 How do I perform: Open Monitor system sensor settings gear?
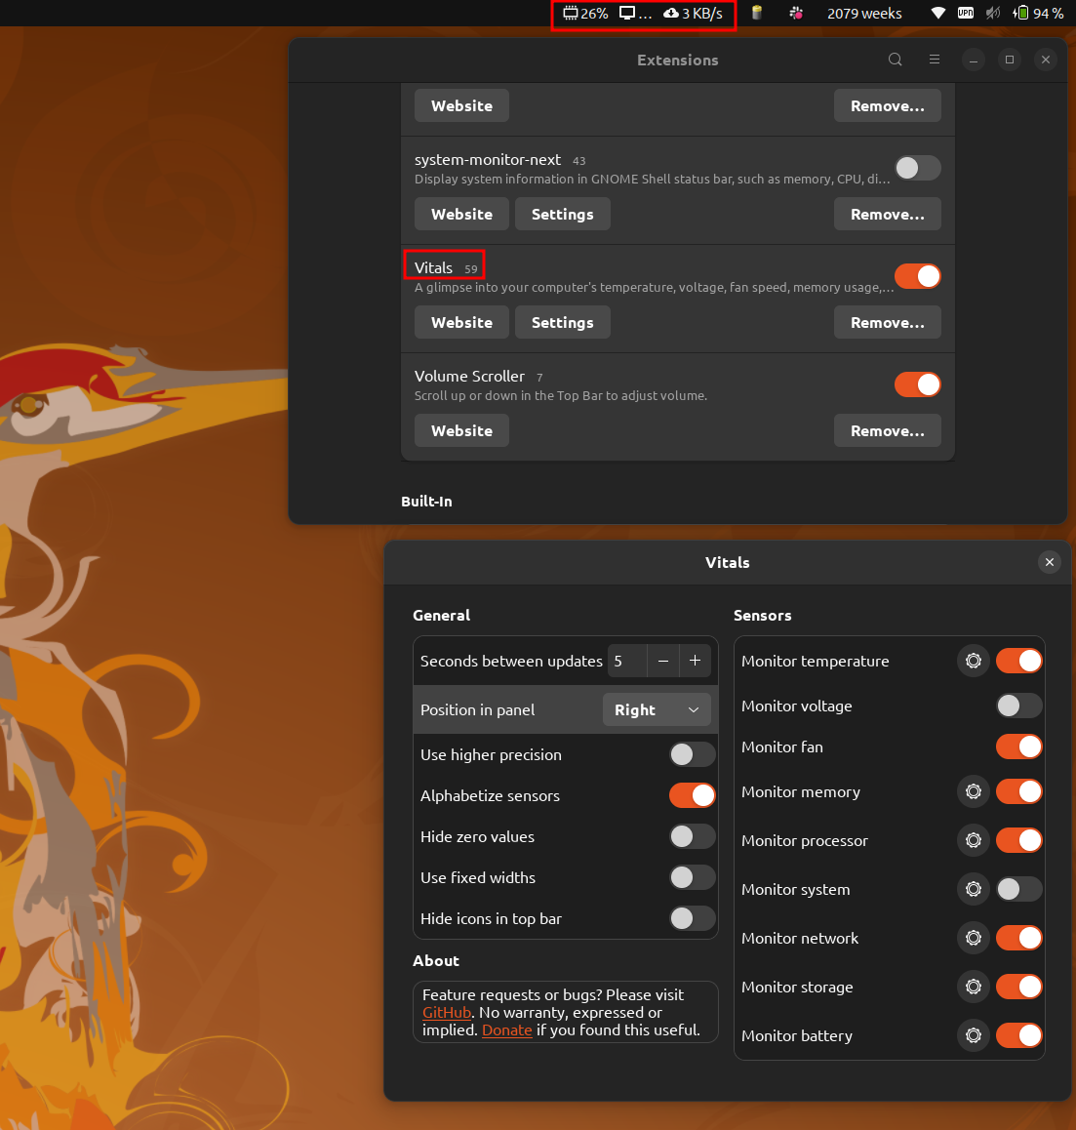point(973,889)
